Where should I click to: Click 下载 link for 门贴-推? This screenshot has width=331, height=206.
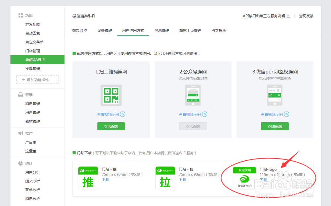(106, 180)
